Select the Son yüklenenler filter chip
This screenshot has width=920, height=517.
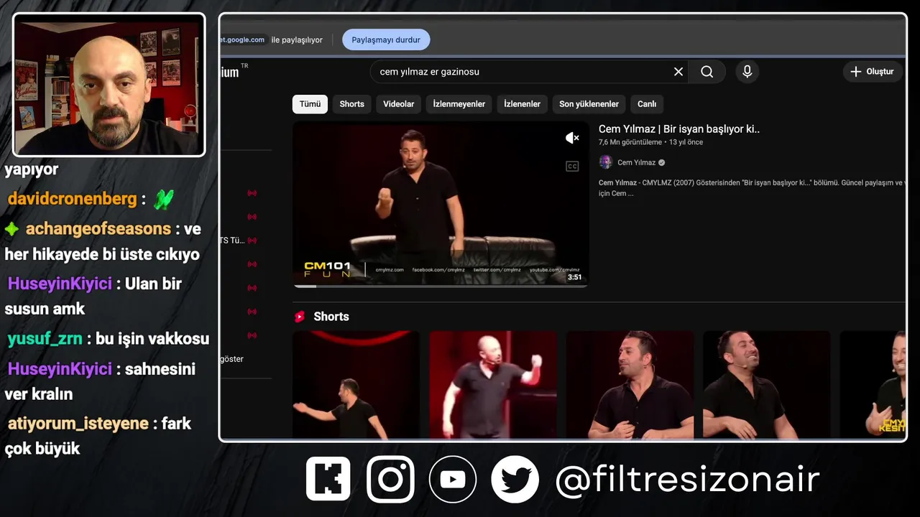[589, 104]
